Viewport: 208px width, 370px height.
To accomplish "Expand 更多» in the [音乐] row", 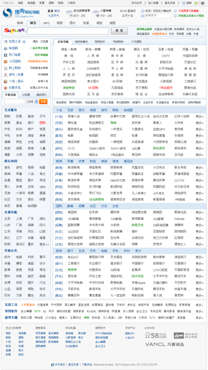I will (x=199, y=129).
